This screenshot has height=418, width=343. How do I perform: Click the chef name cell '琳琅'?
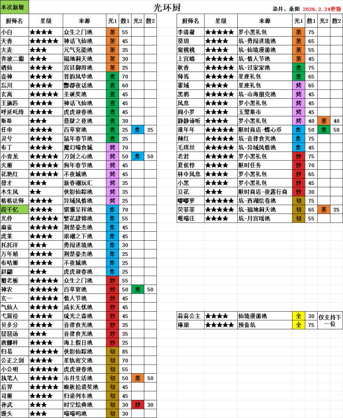tap(191, 325)
